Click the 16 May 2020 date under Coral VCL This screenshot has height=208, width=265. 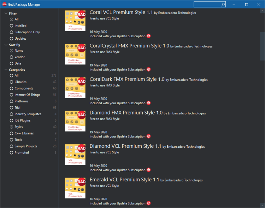coord(98,32)
